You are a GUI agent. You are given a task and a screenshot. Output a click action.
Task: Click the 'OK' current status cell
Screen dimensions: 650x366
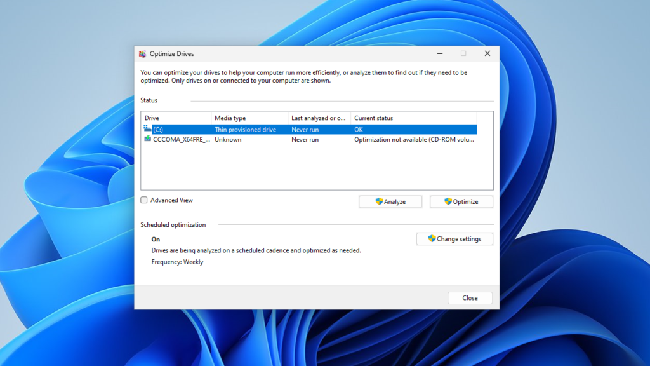point(359,130)
